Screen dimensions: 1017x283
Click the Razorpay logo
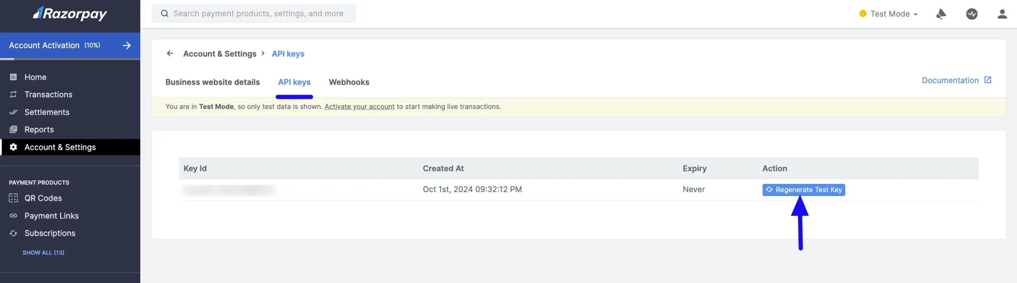70,14
